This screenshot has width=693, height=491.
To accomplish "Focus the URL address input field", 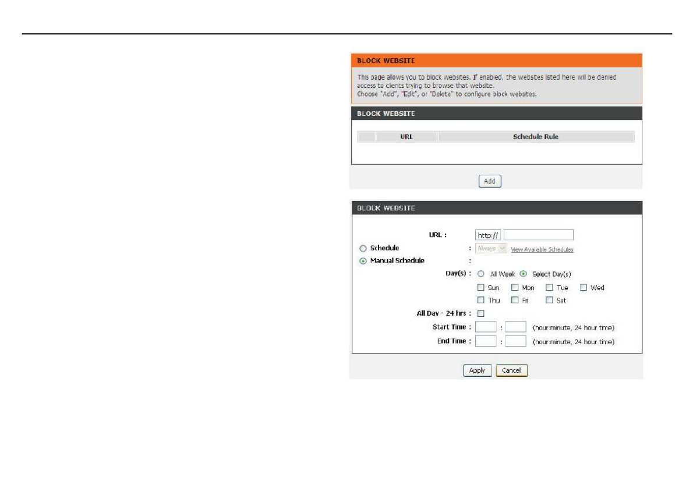I will pyautogui.click(x=539, y=235).
